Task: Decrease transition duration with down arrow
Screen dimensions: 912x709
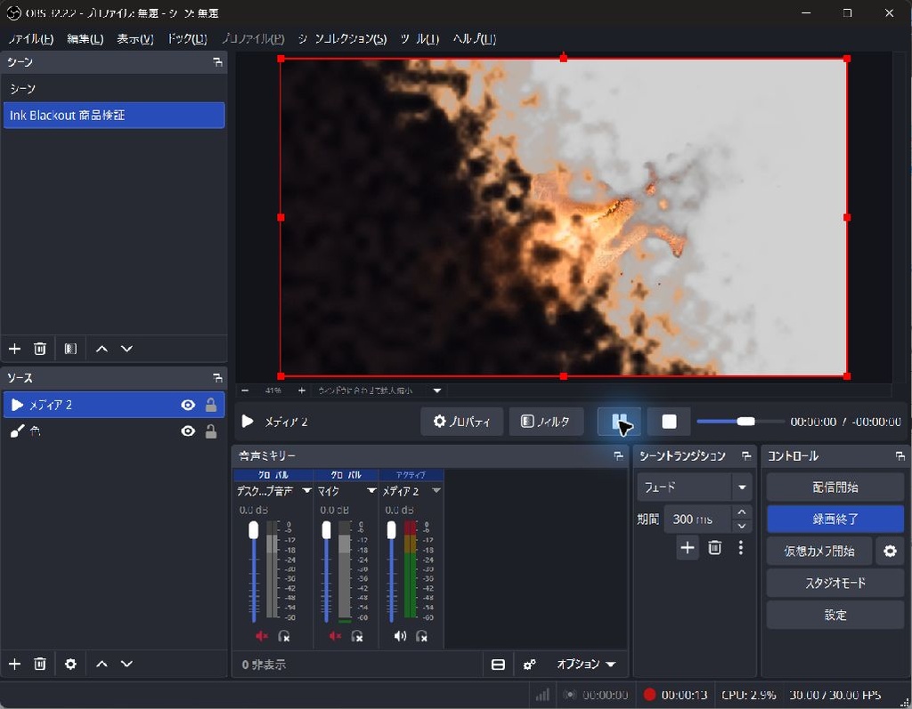Action: [x=742, y=526]
